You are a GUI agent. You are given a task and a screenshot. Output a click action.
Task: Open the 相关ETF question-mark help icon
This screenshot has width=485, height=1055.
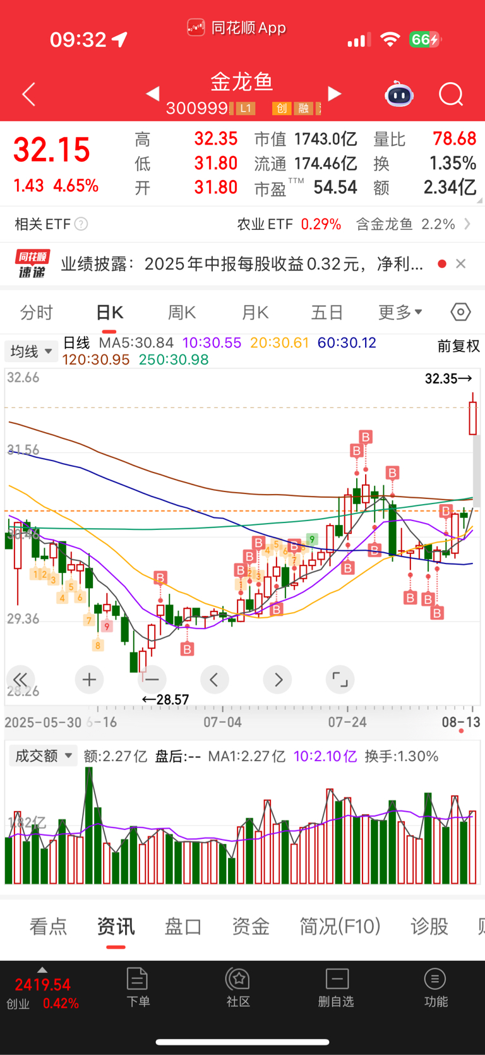(81, 224)
